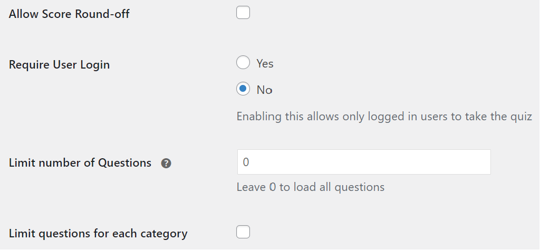540x250 pixels.
Task: Click the Limit questions for each category label
Action: coord(98,234)
